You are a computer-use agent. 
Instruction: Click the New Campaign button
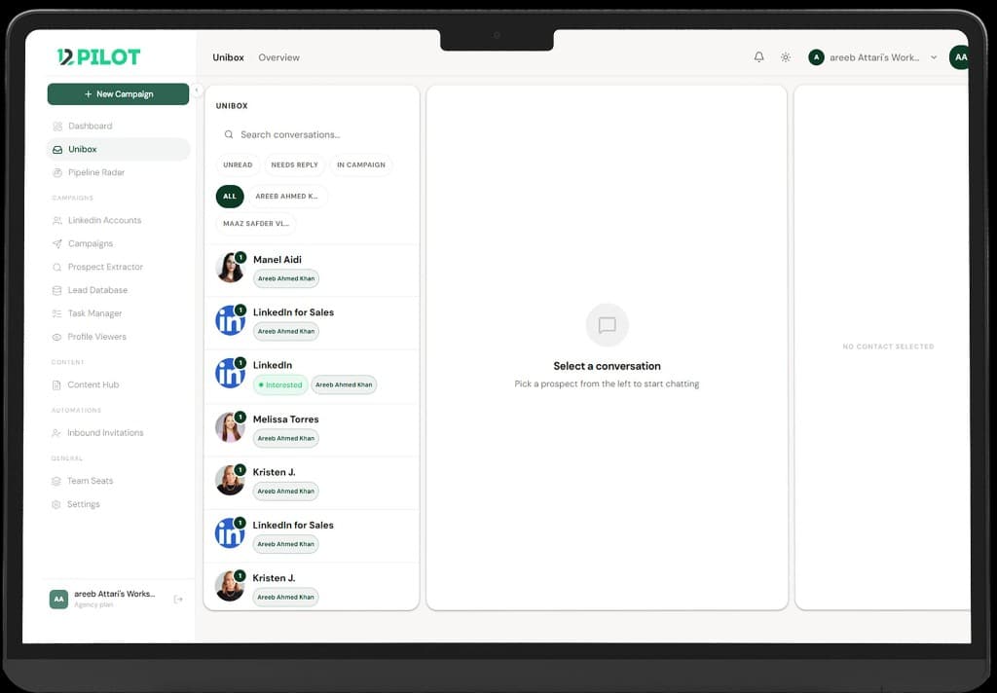[x=118, y=94]
